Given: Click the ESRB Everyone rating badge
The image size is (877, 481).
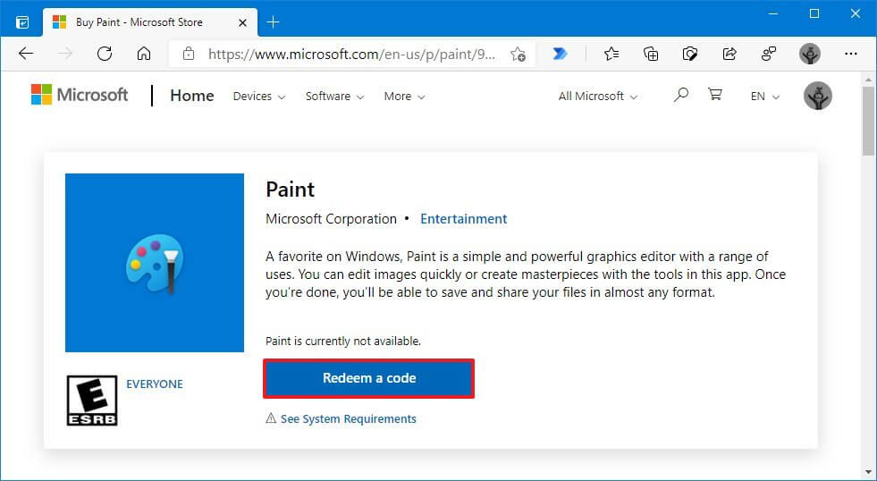Looking at the screenshot, I should (92, 401).
